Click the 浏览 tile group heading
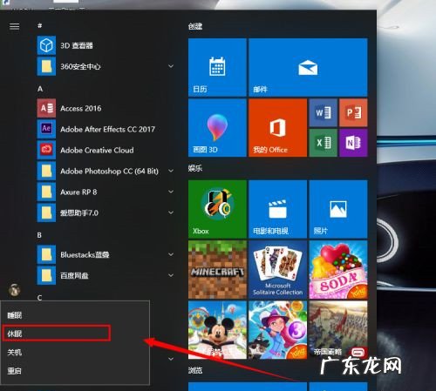 coord(195,370)
